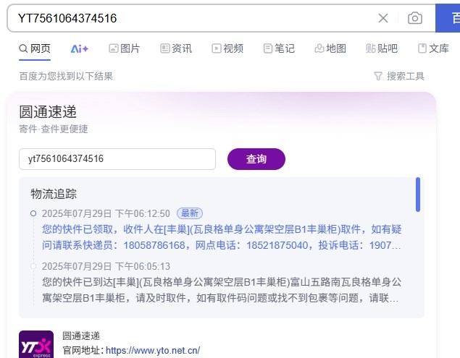Click the logistics panel's blue scrollbar thumb
The image size is (460, 358).
pyautogui.click(x=418, y=195)
